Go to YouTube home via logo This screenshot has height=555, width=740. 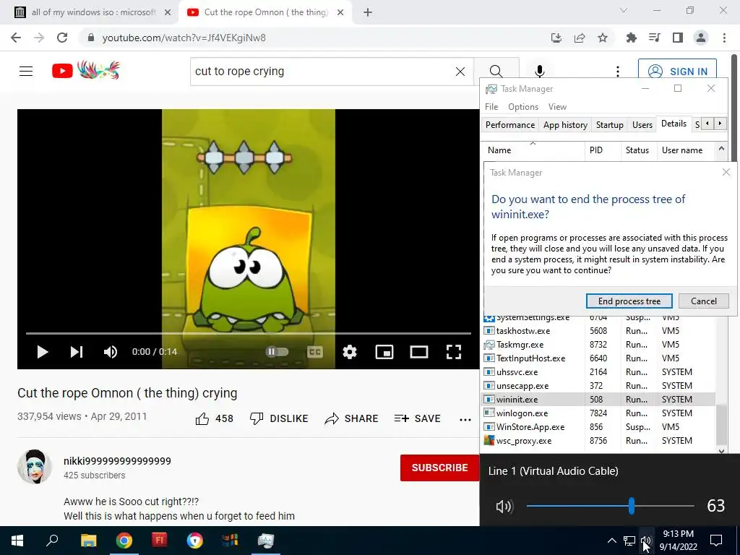click(x=86, y=70)
